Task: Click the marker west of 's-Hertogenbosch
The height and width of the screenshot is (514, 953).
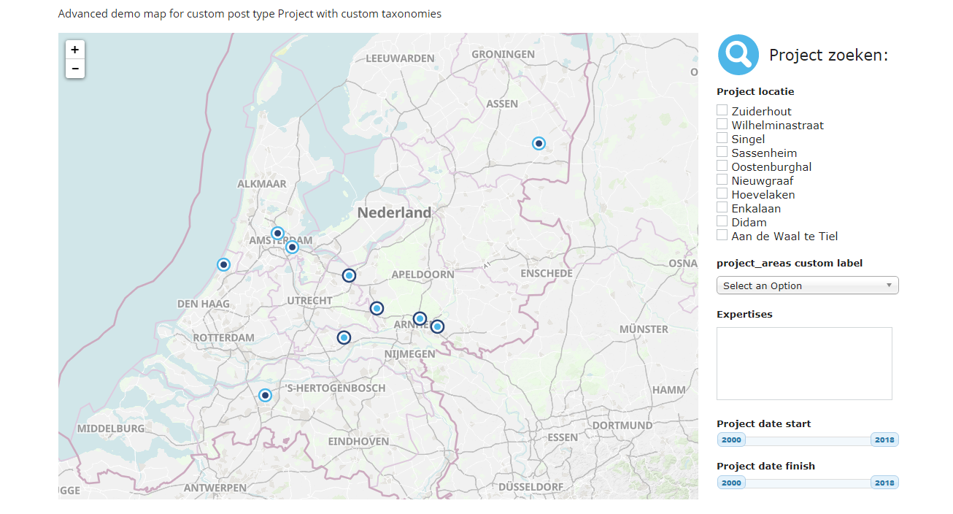Action: click(265, 396)
